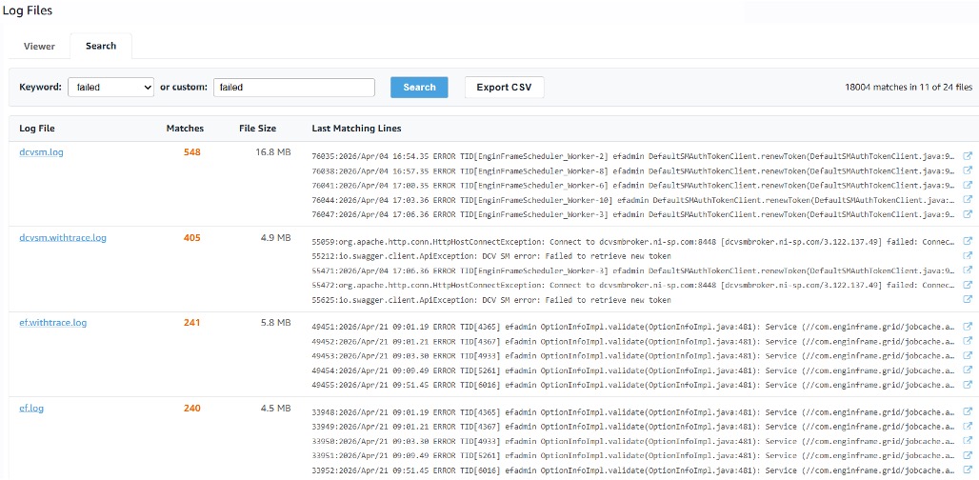979x480 pixels.
Task: Open the dcvsm.log file link
Action: pos(41,152)
